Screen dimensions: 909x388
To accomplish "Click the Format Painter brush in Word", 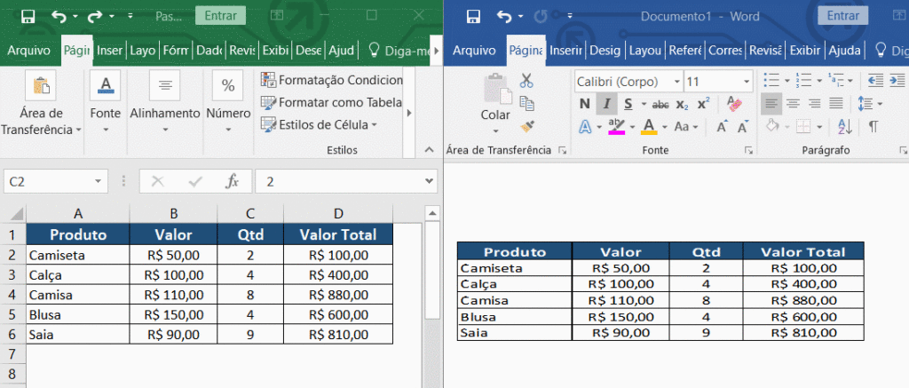I will 526,126.
